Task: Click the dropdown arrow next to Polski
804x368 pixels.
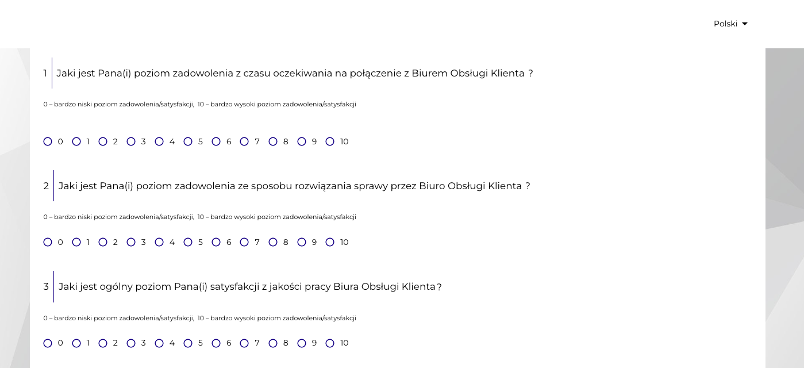Action: (x=745, y=24)
